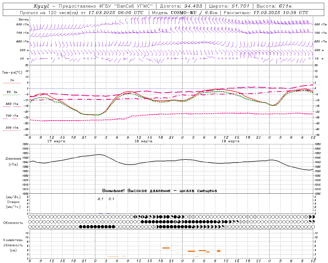
Task: Click the "Облачность" cloud cover label
Action: coord(13,223)
